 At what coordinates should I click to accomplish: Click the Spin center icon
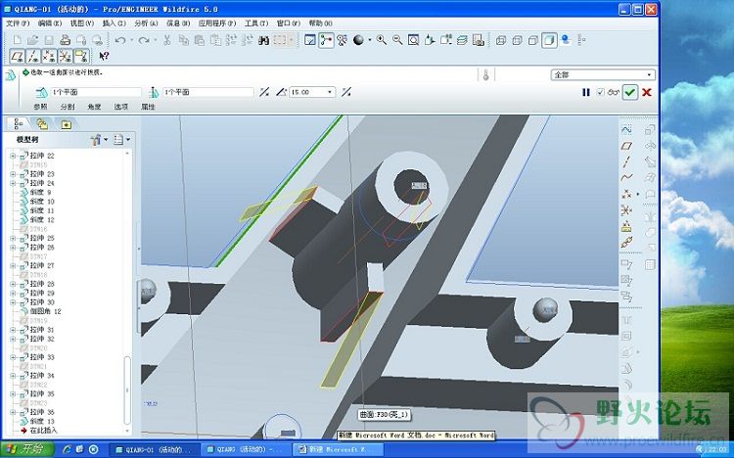[326, 40]
